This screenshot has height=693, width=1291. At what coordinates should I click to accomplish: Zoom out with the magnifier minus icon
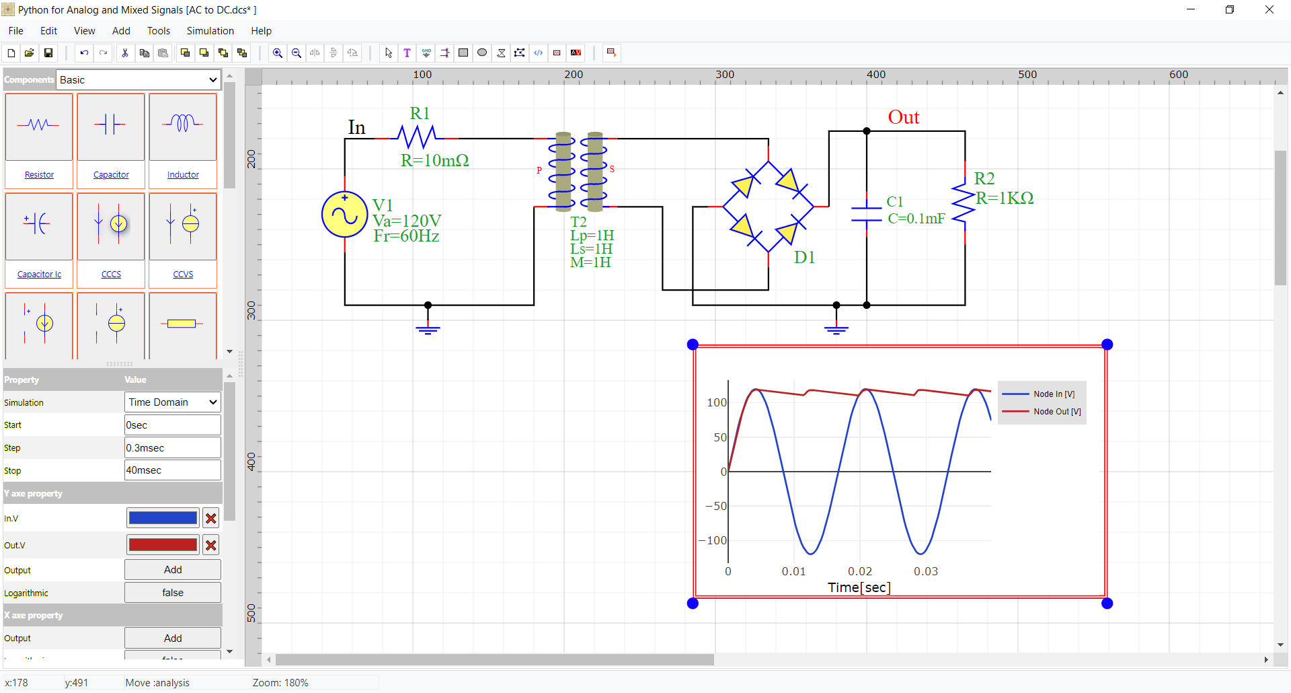[x=296, y=53]
